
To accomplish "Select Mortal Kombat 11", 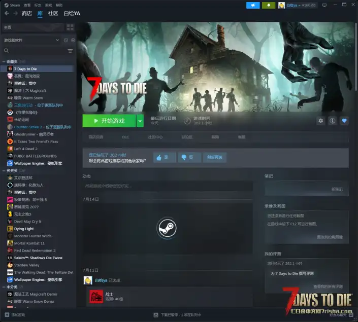I will coord(26,243).
